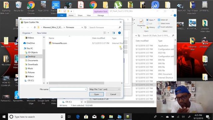Select the Maxwest_Nitro_5_SC breadcrumb
Viewport: 213px width, 120px height.
(53, 27)
